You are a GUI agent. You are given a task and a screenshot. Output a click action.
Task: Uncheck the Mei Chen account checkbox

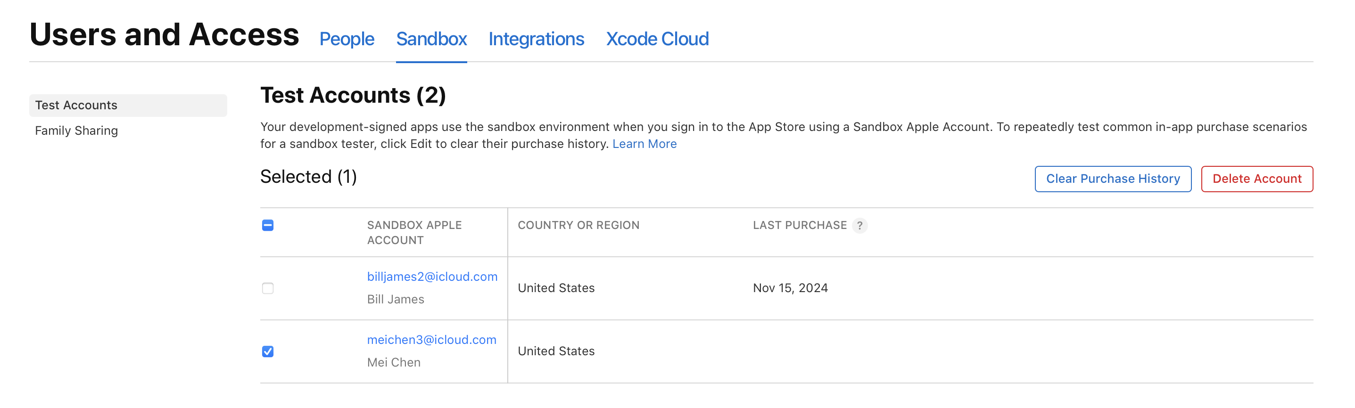tap(268, 351)
